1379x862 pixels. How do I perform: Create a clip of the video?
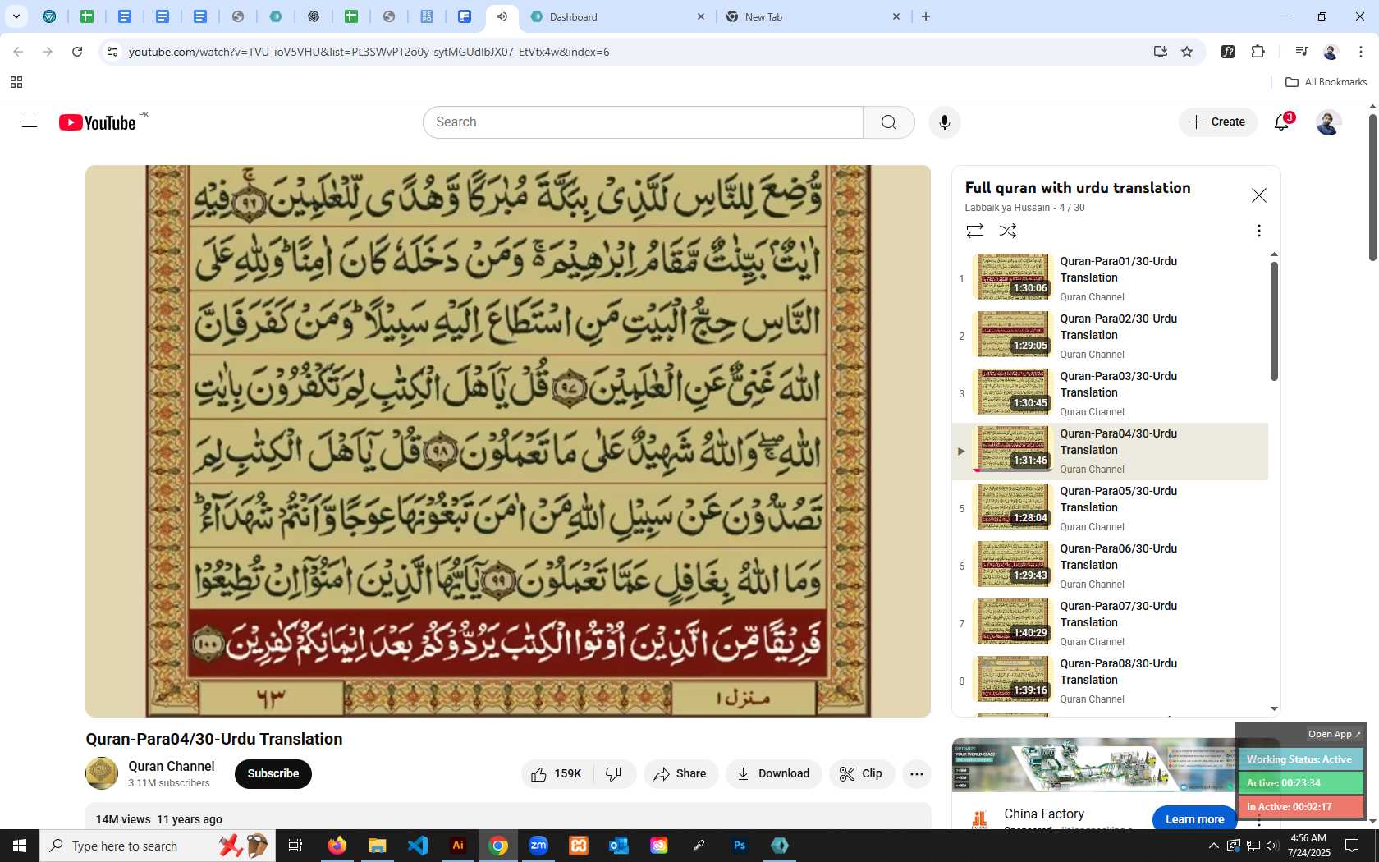861,774
